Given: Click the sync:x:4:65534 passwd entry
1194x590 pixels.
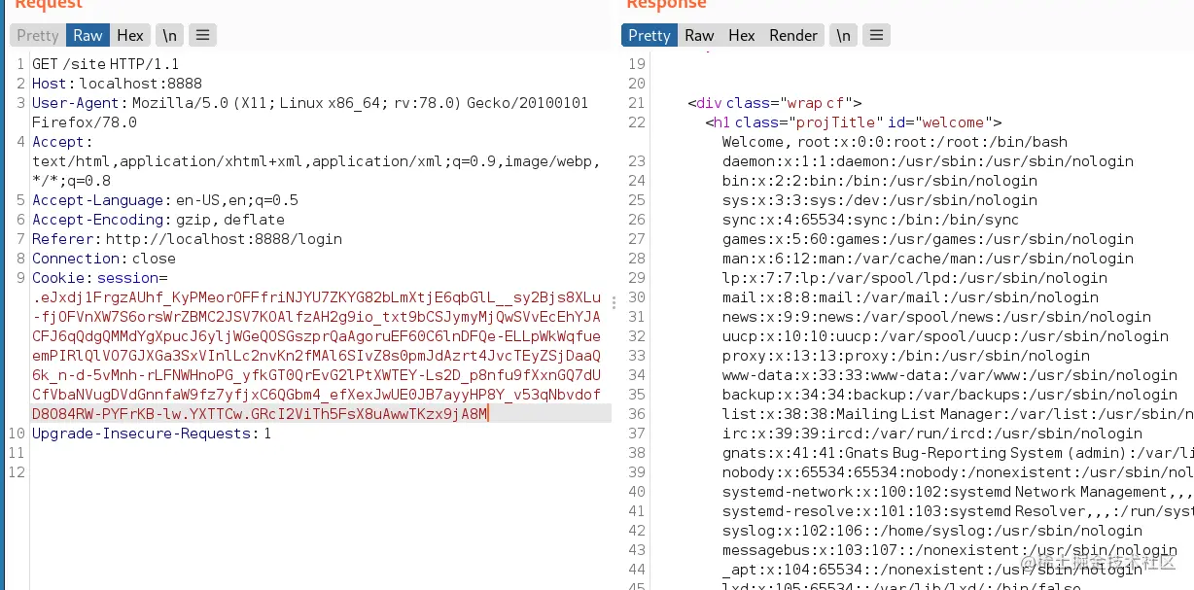Looking at the screenshot, I should click(x=870, y=220).
